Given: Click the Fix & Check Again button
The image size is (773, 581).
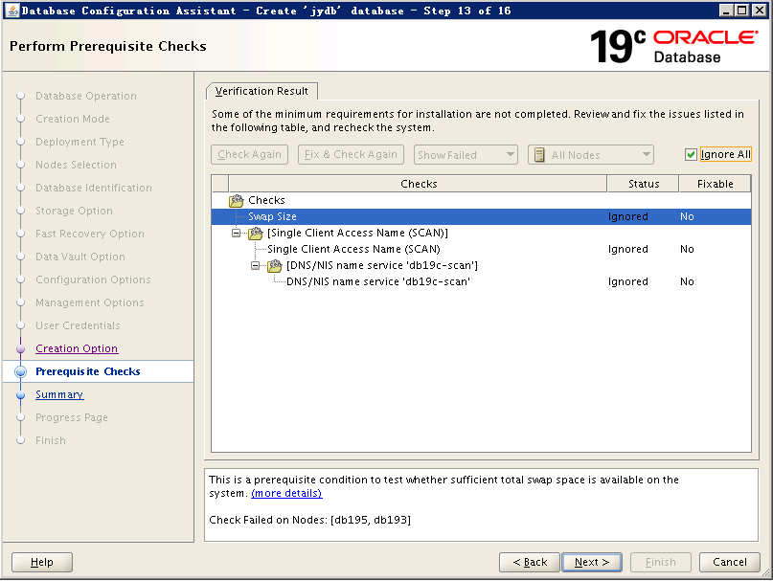Looking at the screenshot, I should tap(351, 155).
